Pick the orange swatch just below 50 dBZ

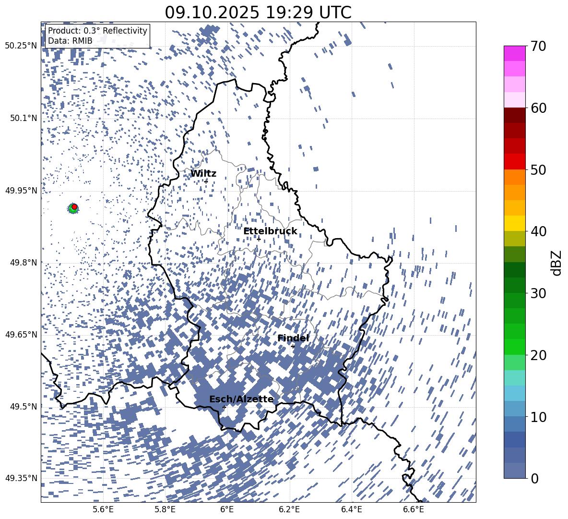coord(514,177)
